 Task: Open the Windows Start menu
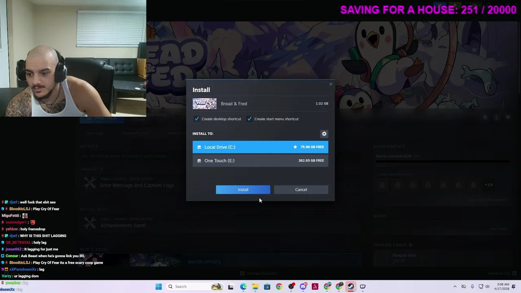158,286
